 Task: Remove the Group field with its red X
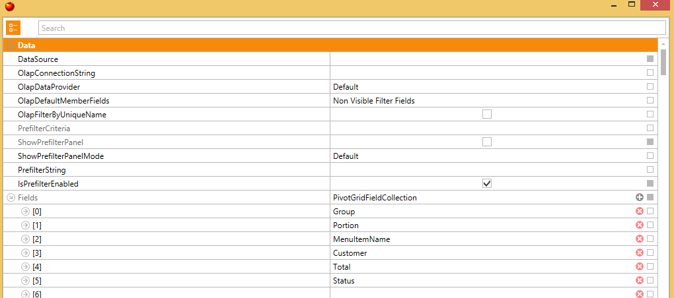pyautogui.click(x=640, y=212)
